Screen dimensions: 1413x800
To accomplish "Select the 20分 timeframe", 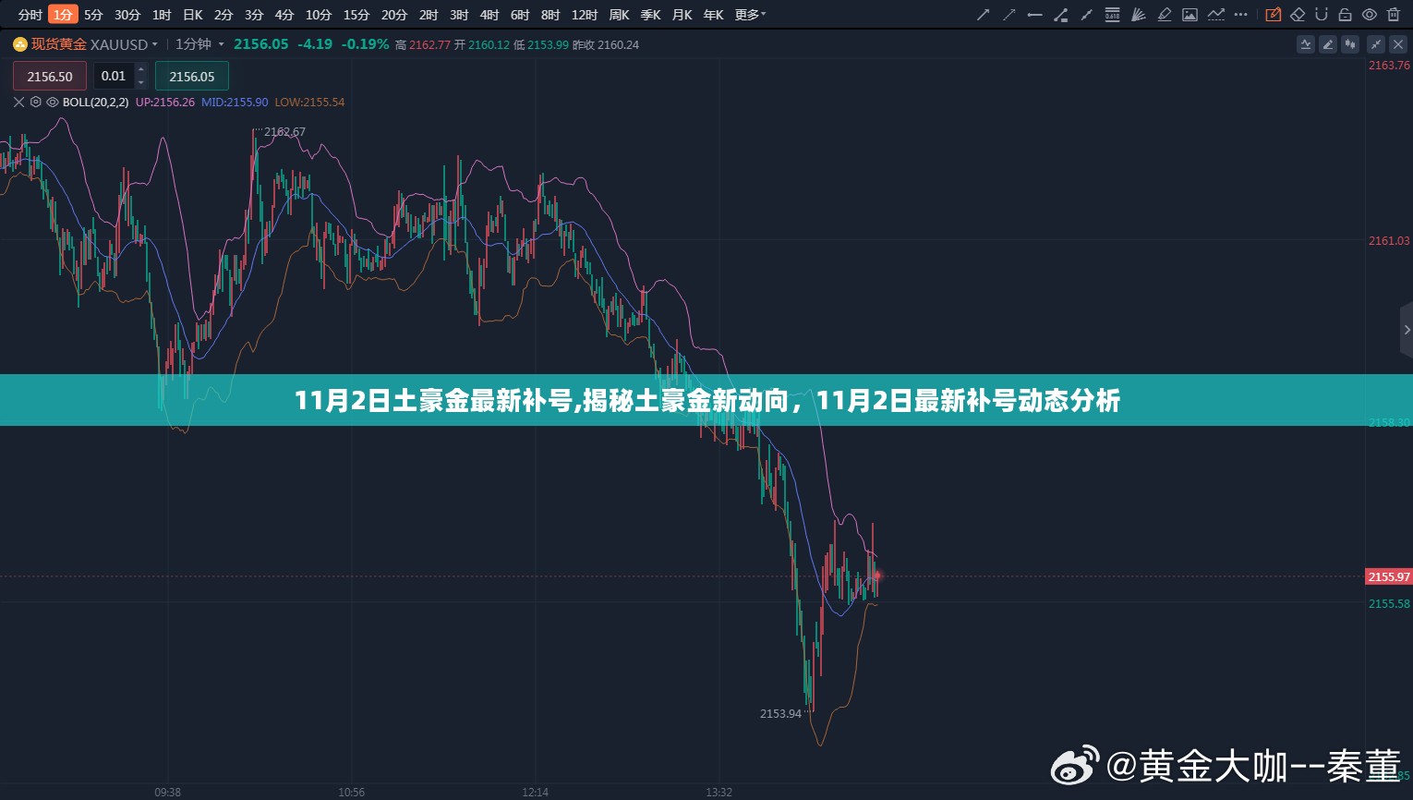I will [x=394, y=15].
